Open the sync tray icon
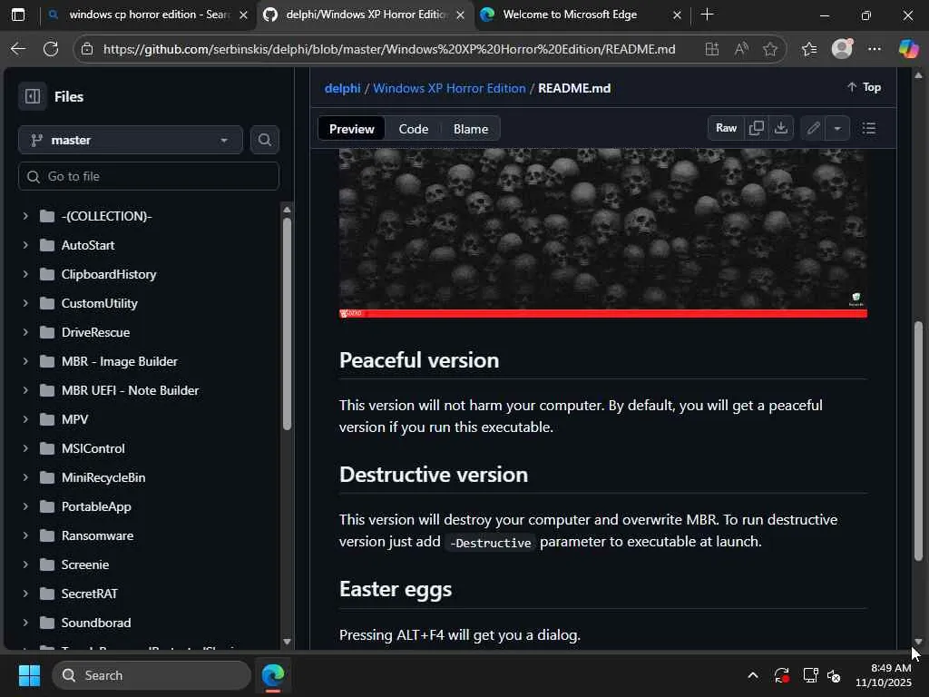Image resolution: width=929 pixels, height=697 pixels. tap(781, 675)
